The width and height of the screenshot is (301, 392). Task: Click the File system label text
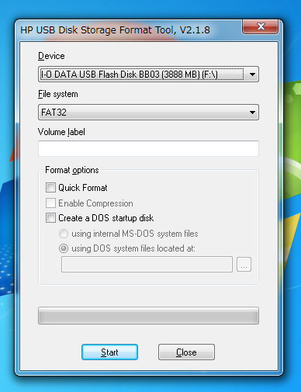click(x=58, y=94)
